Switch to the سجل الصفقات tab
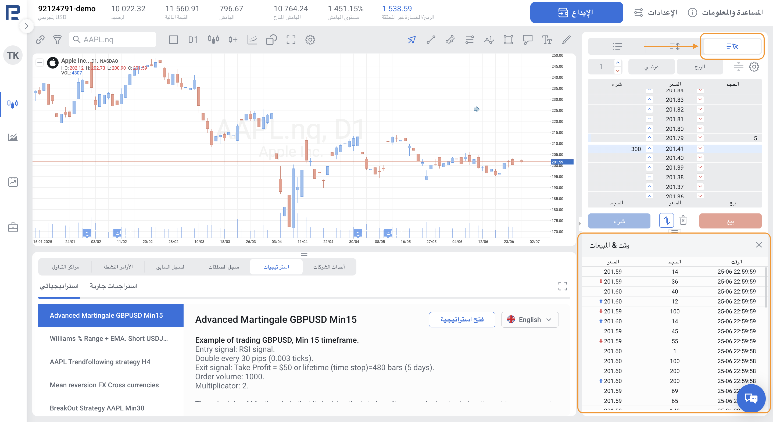773x422 pixels. 224,267
